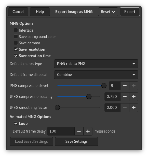
Task: Click the Animated MNG Options heading
Action: click(x=30, y=117)
